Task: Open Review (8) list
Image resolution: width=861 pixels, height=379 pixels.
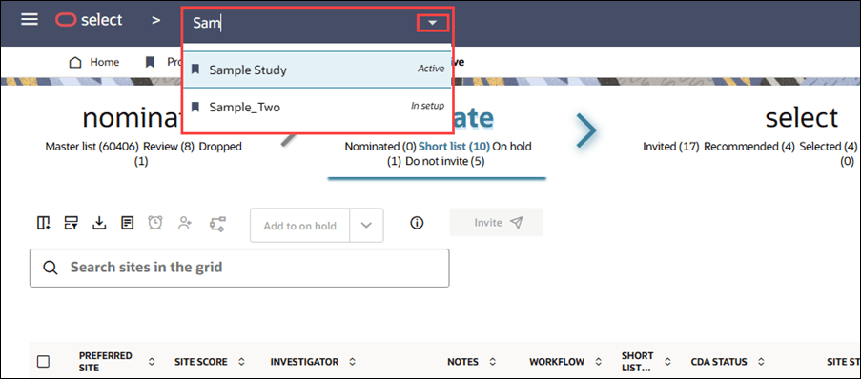Action: (x=169, y=147)
